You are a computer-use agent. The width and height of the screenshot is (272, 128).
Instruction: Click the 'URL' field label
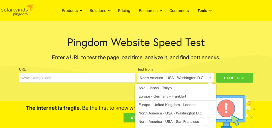click(x=22, y=69)
